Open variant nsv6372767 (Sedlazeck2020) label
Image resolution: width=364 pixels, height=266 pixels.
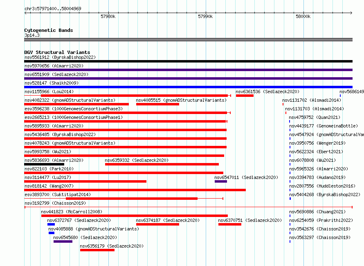pos(79,220)
